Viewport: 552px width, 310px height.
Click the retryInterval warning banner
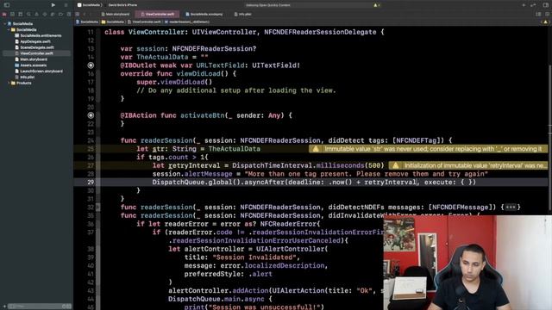(468, 165)
